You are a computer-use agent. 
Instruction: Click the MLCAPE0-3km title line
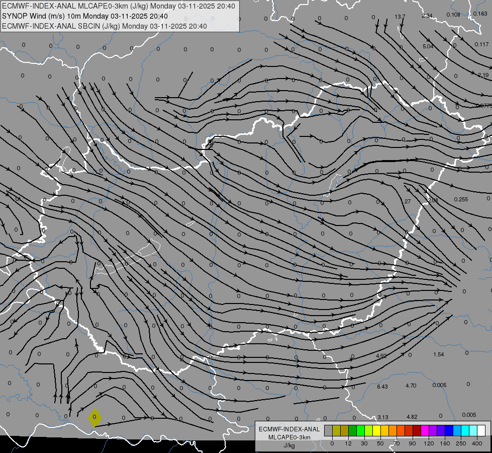[x=118, y=6]
